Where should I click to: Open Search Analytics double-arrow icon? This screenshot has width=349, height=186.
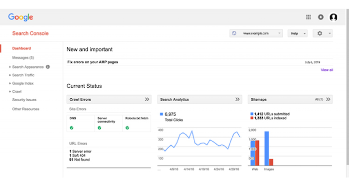click(237, 99)
